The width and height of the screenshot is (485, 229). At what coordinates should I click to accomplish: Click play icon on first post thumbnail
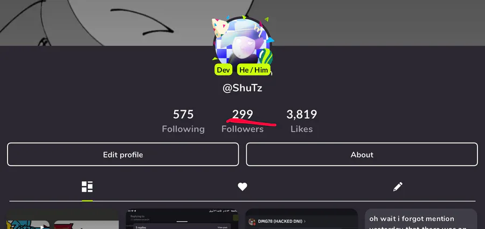pyautogui.click(x=43, y=226)
